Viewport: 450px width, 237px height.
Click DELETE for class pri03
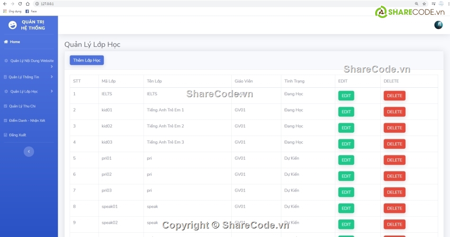click(394, 192)
